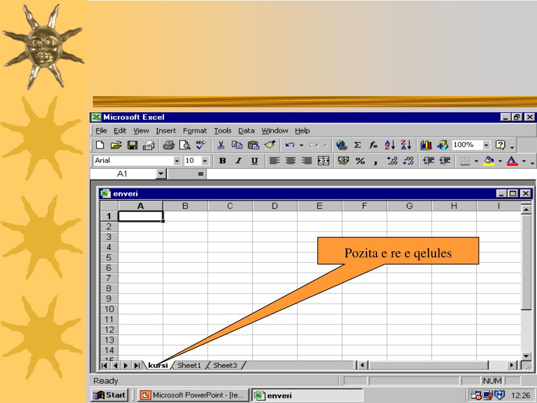Expand the Arial font name dropdown
The image size is (537, 403).
point(177,161)
